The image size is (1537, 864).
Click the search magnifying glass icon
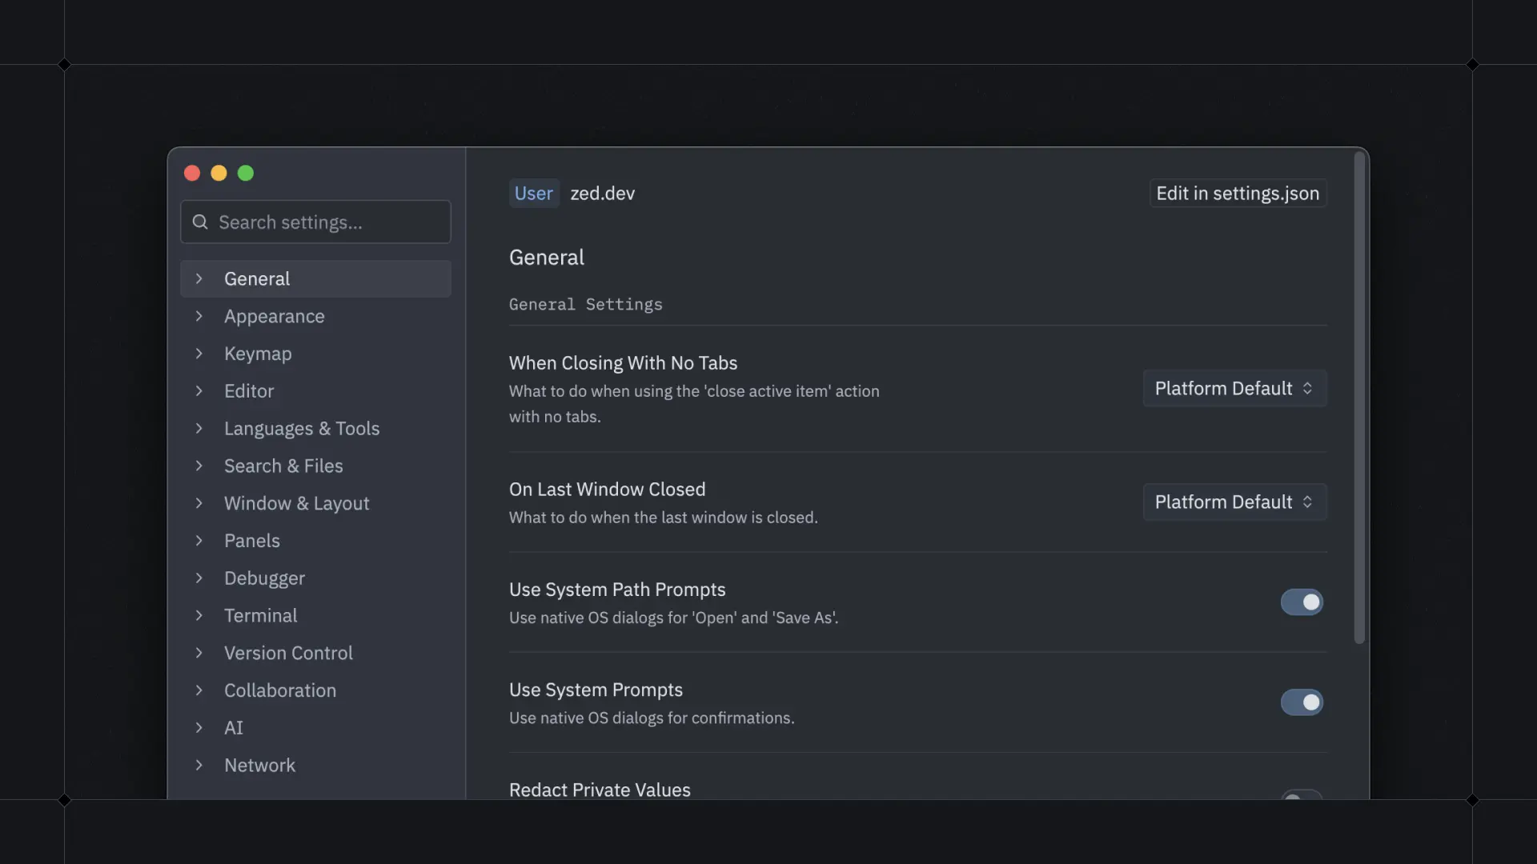click(x=199, y=222)
